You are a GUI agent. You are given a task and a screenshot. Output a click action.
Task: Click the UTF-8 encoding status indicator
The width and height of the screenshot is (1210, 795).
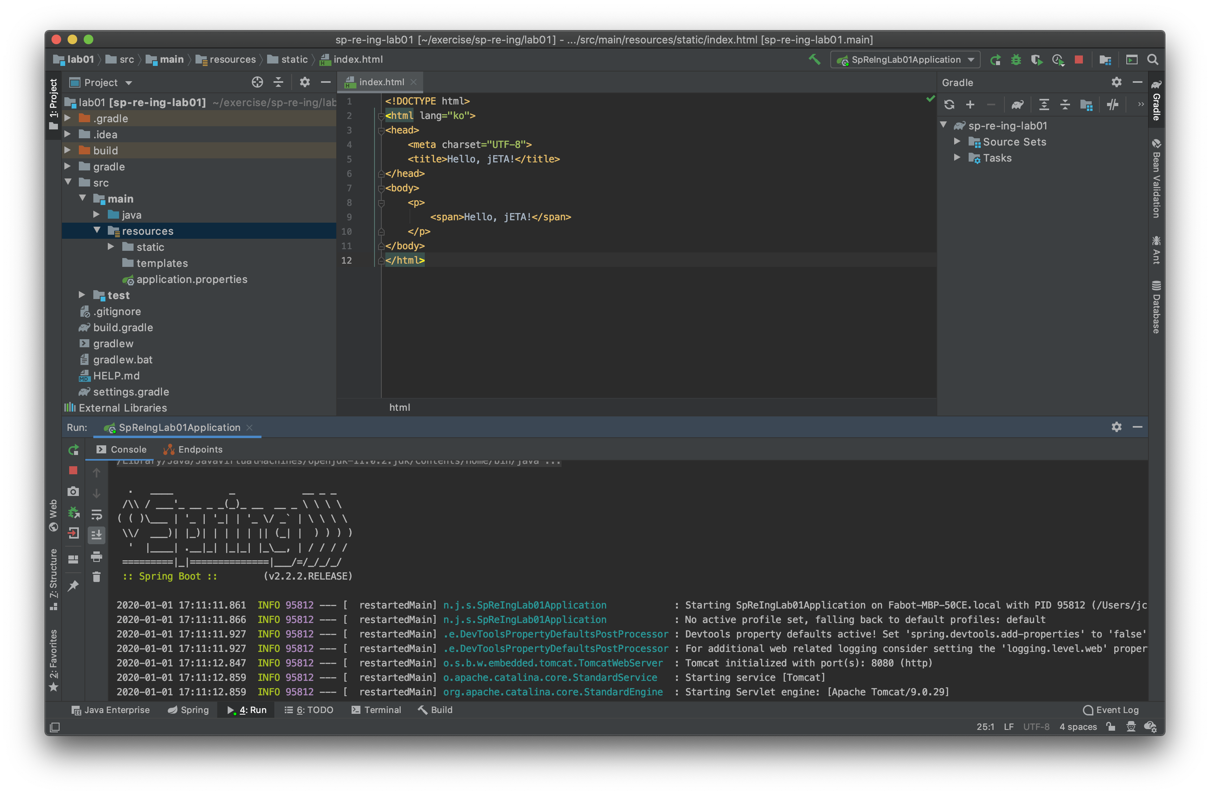(1035, 726)
